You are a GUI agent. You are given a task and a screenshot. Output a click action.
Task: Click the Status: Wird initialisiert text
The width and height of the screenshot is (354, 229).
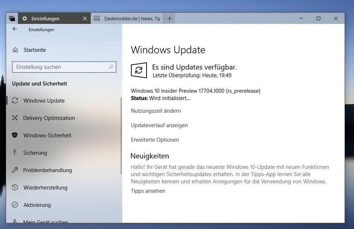click(x=161, y=98)
